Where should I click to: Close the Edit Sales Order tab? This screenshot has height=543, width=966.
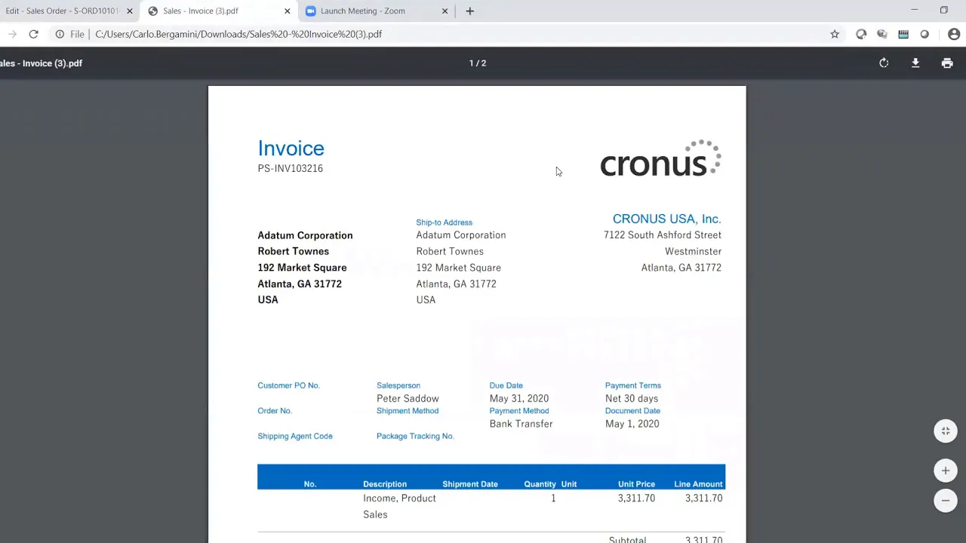129,11
